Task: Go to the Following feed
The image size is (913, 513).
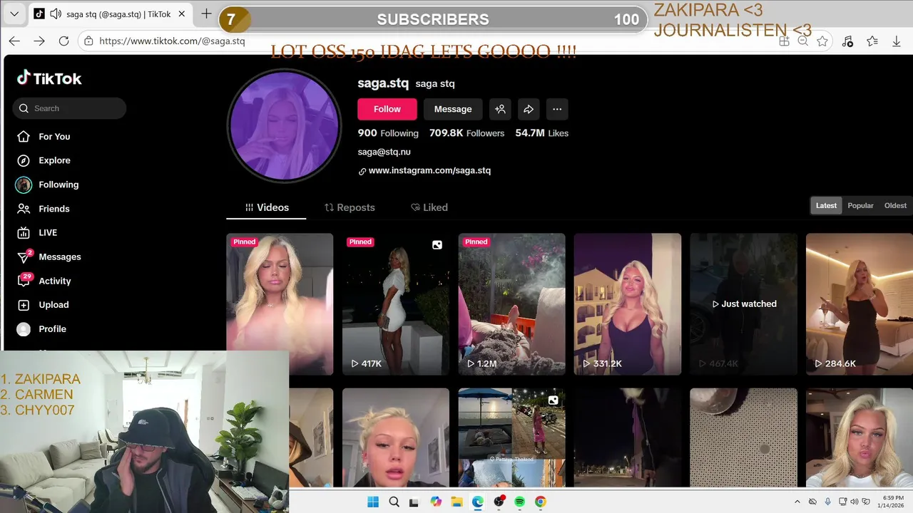Action: [48, 185]
